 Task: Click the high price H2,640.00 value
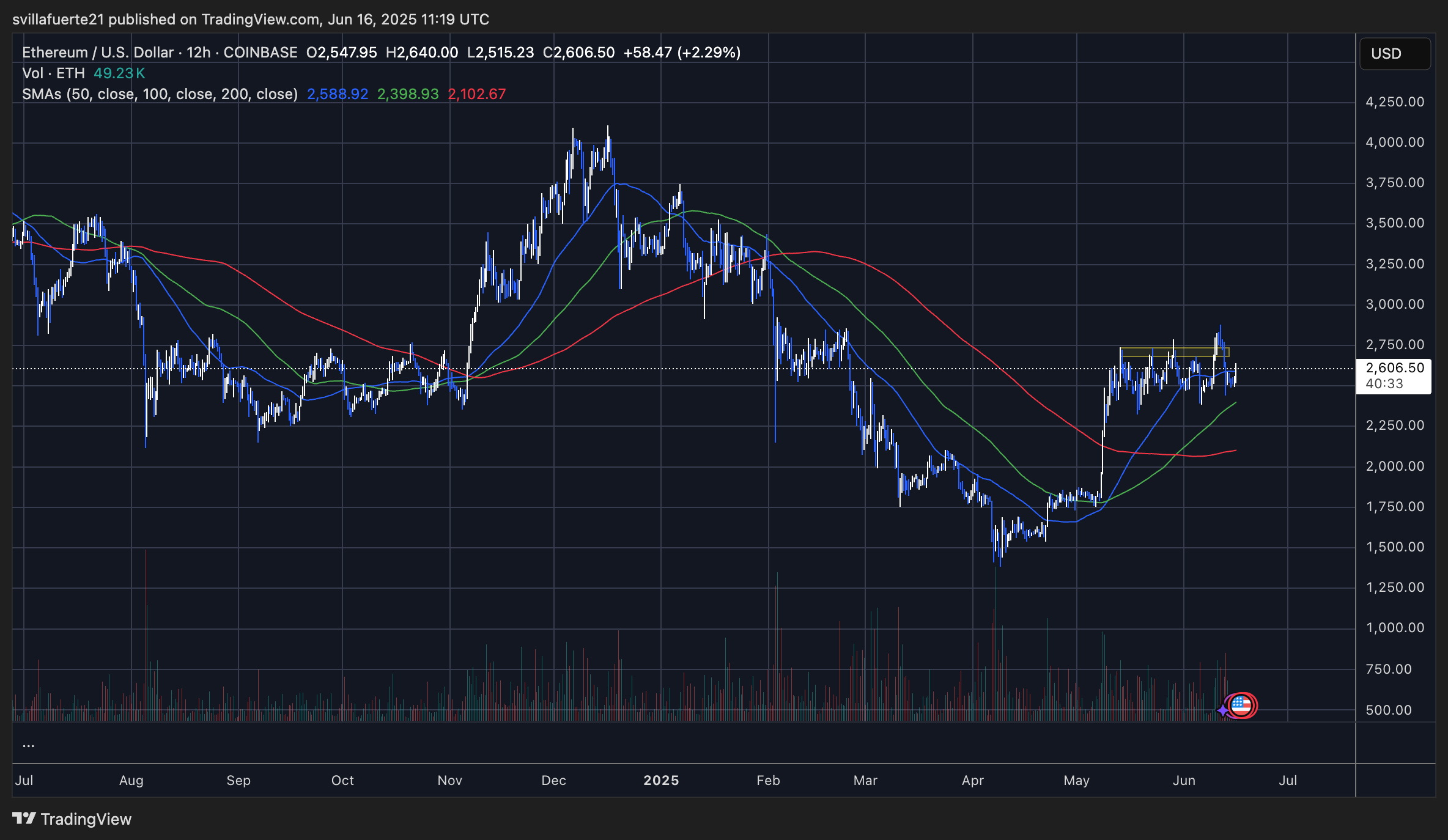(422, 53)
